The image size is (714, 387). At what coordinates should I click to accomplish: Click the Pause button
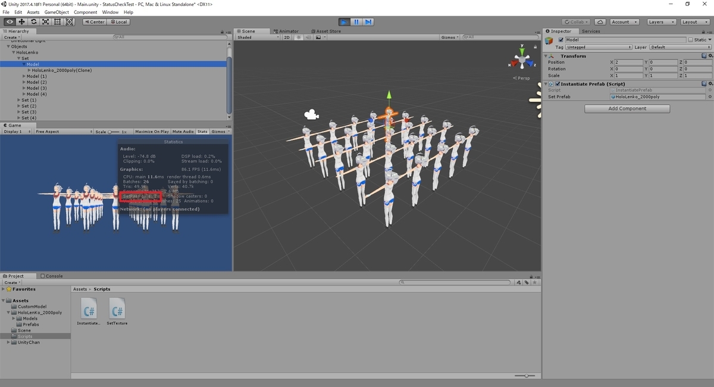point(356,22)
